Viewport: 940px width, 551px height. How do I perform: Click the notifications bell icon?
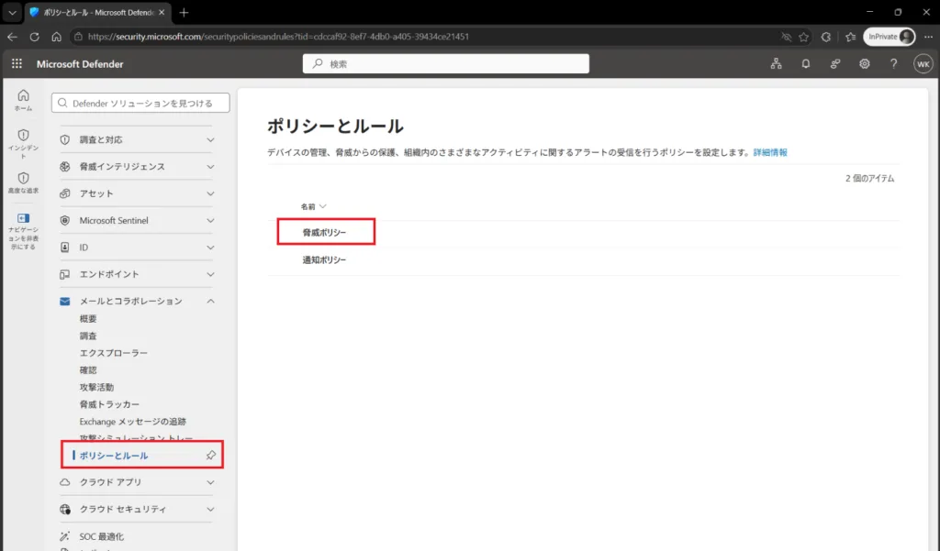(x=806, y=63)
